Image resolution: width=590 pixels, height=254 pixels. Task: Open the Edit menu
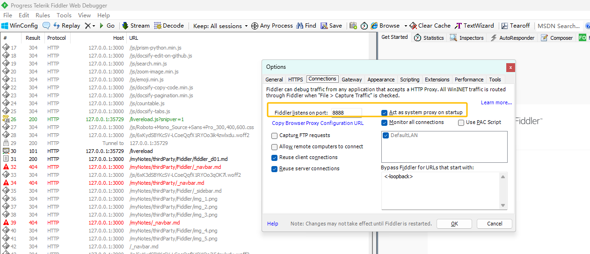coord(24,15)
